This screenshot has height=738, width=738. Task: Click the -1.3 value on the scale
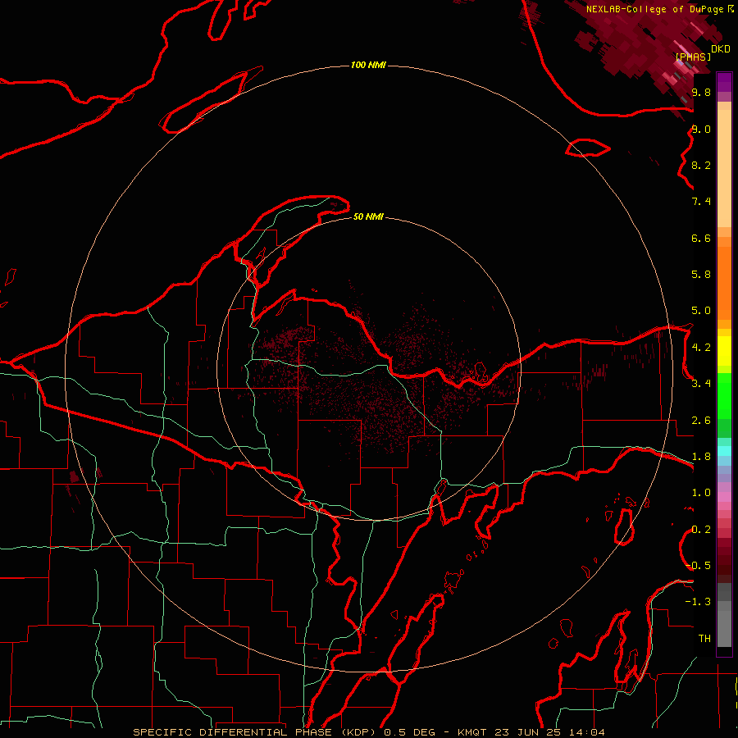click(x=698, y=602)
